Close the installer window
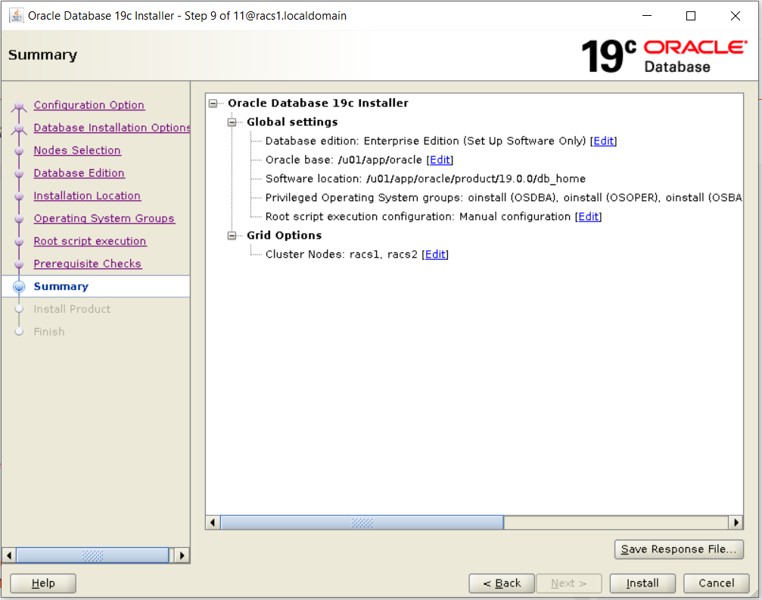The width and height of the screenshot is (762, 600). point(736,16)
